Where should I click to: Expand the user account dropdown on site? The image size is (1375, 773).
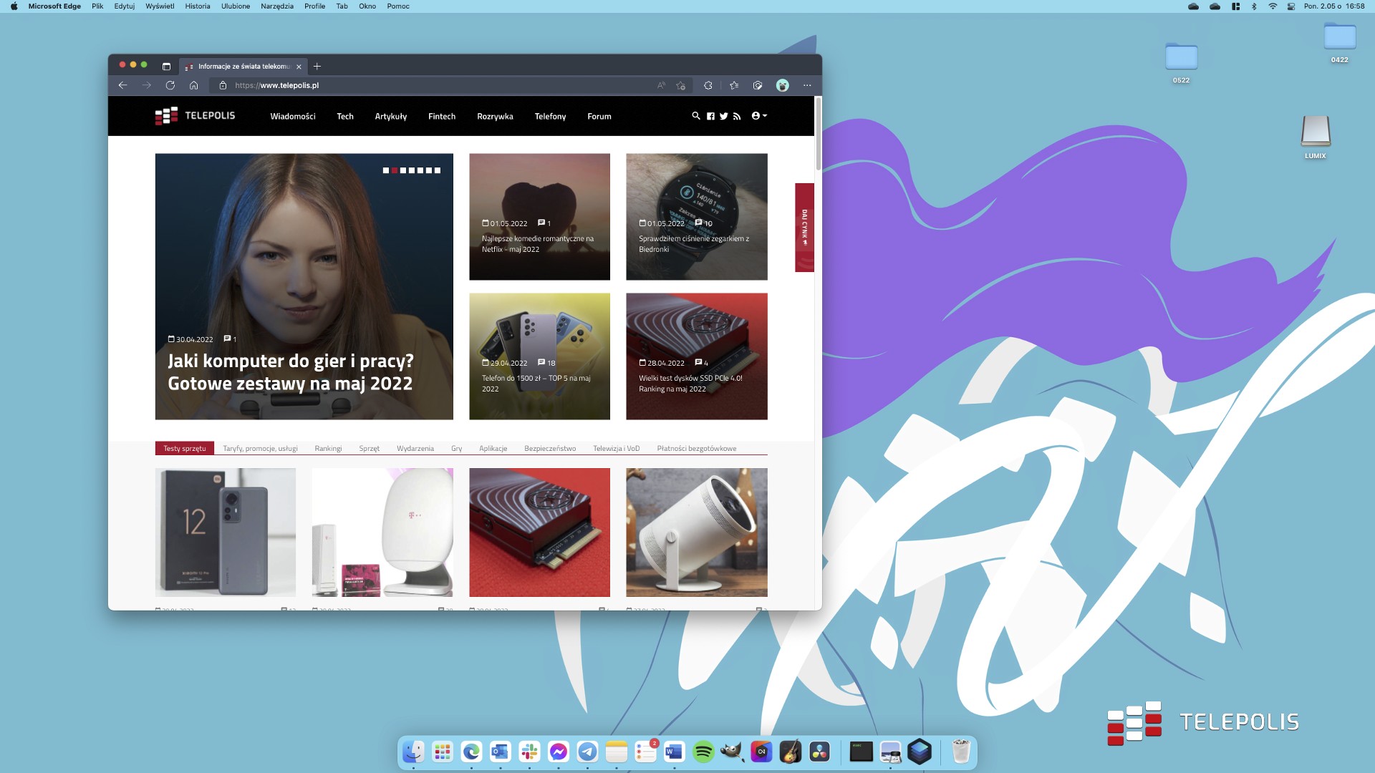pyautogui.click(x=759, y=116)
